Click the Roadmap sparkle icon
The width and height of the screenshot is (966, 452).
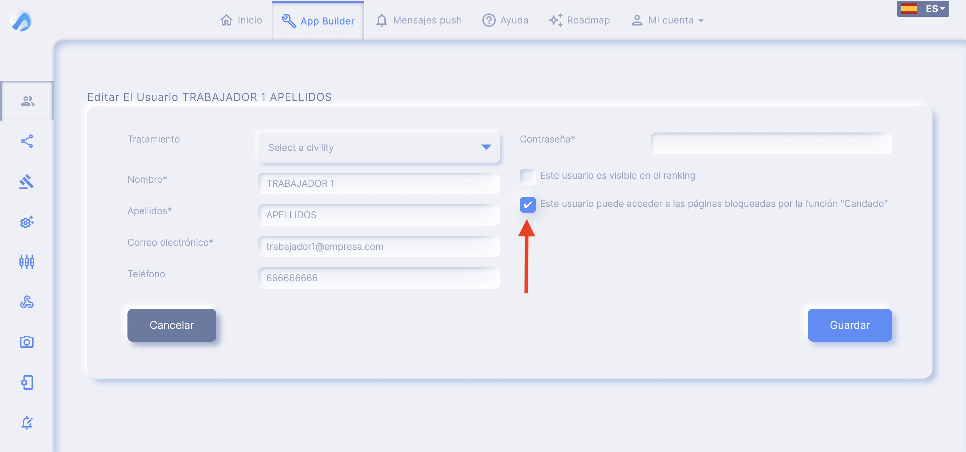[x=556, y=20]
